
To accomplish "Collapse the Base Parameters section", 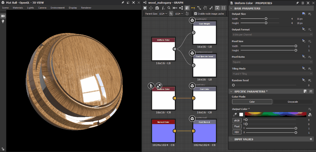I will [x=231, y=9].
